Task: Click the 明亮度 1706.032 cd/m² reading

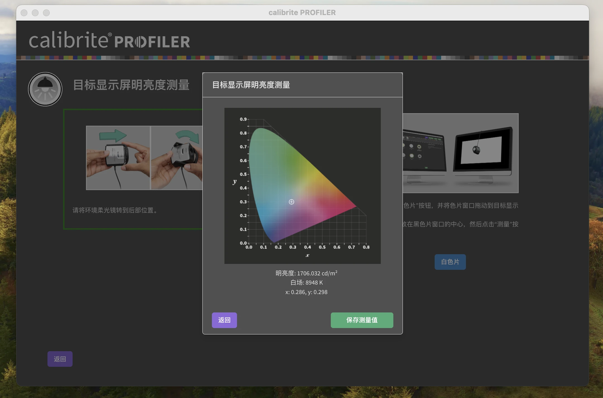Action: point(306,273)
